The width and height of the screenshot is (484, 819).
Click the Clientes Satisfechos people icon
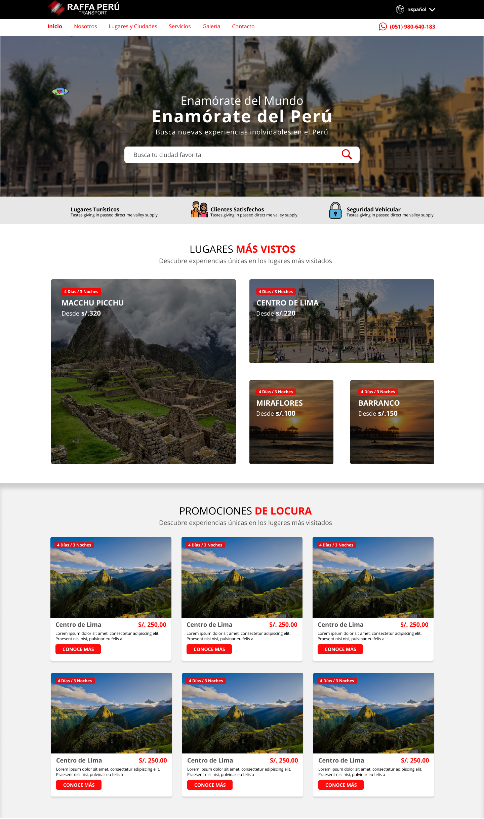199,210
